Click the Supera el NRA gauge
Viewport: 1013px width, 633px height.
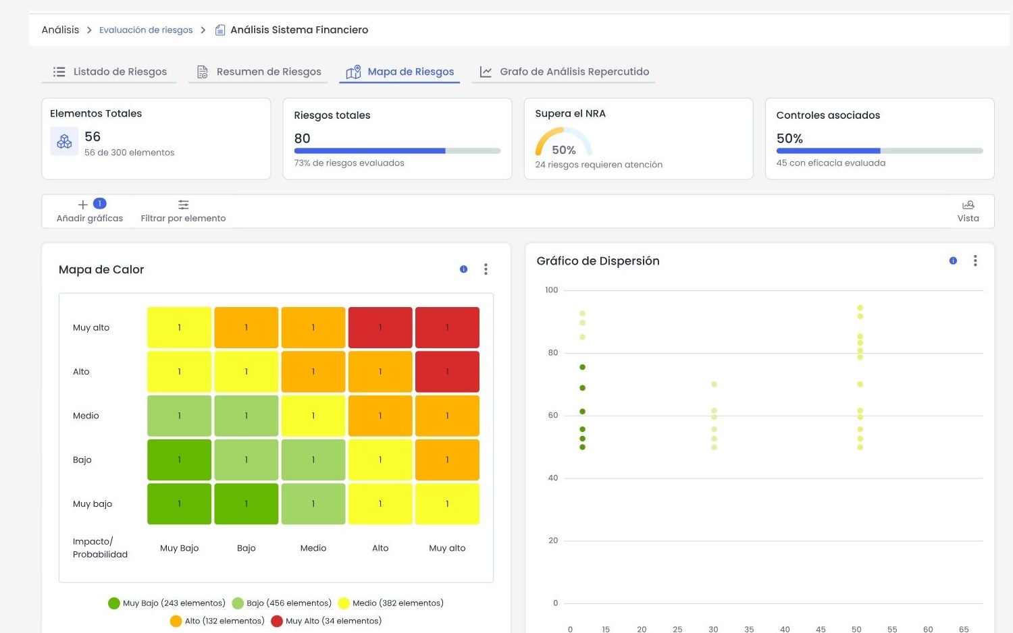[564, 142]
